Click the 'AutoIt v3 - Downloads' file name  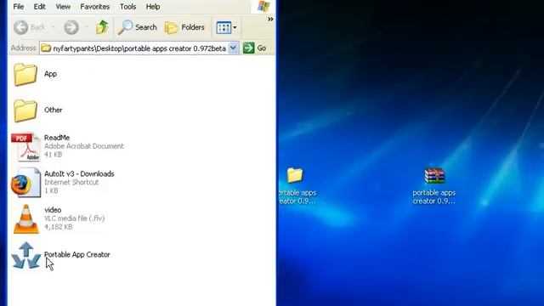click(79, 173)
